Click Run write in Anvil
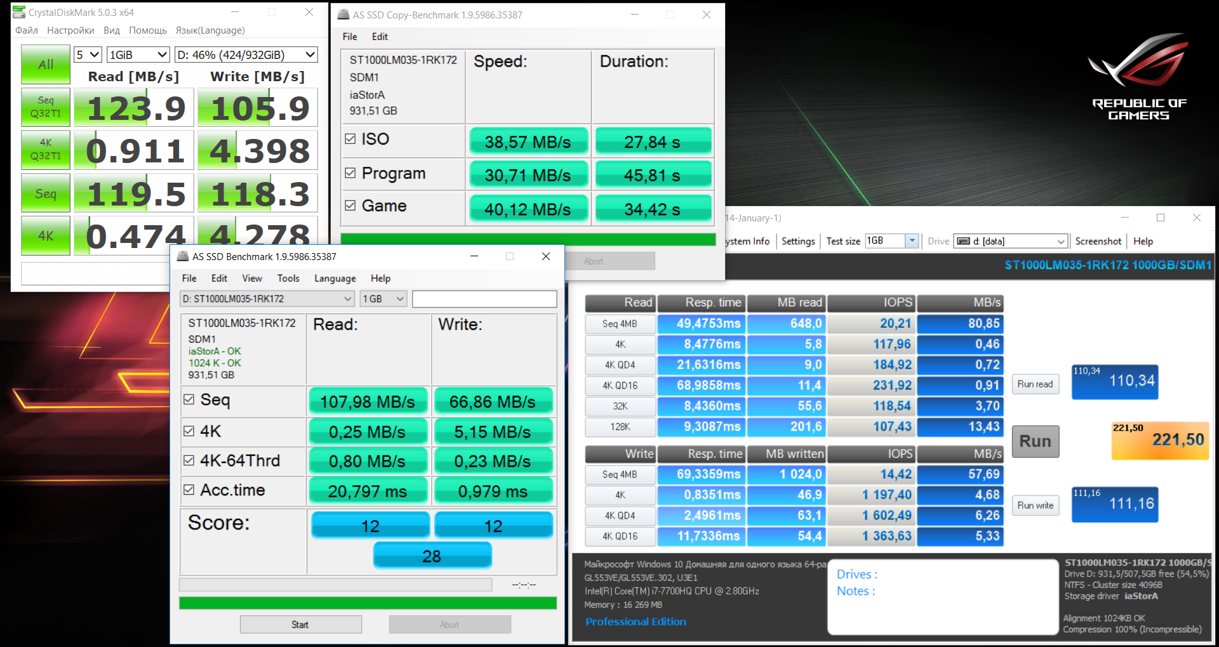Screen dimensions: 1219x647 pyautogui.click(x=1036, y=506)
